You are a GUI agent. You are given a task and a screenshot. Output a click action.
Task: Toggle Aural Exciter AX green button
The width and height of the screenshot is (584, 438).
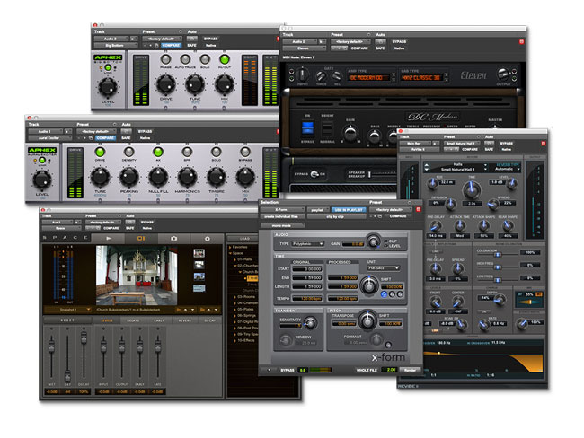point(158,152)
